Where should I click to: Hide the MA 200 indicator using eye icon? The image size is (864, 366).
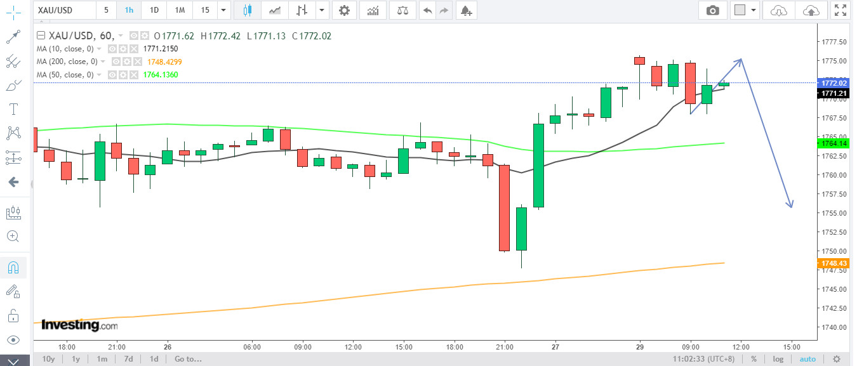[116, 62]
